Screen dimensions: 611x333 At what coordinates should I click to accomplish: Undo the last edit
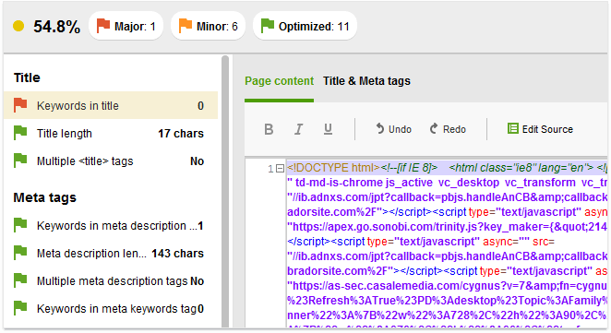(393, 129)
